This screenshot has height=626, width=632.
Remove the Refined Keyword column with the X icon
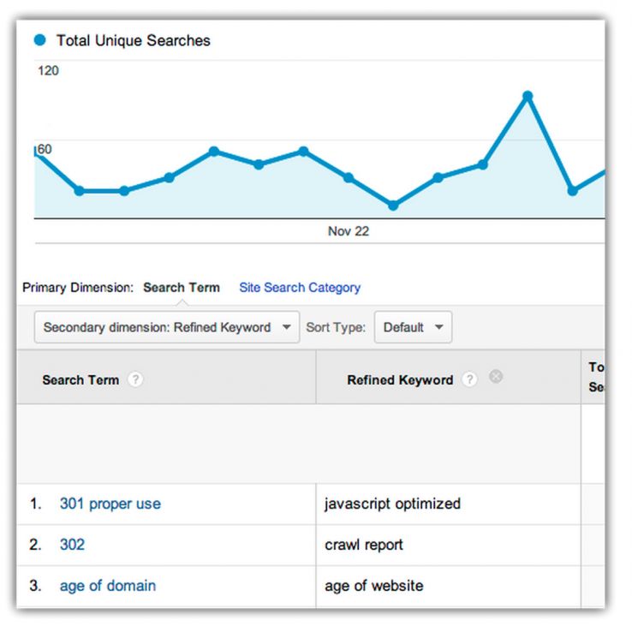coord(496,378)
